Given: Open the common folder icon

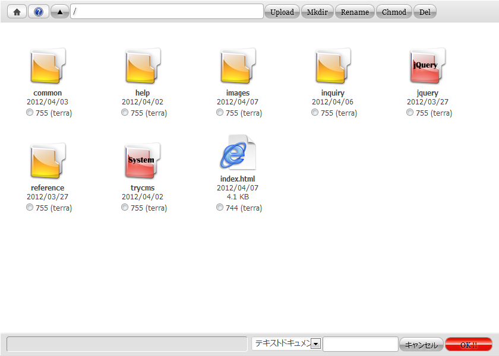Looking at the screenshot, I should 48,66.
